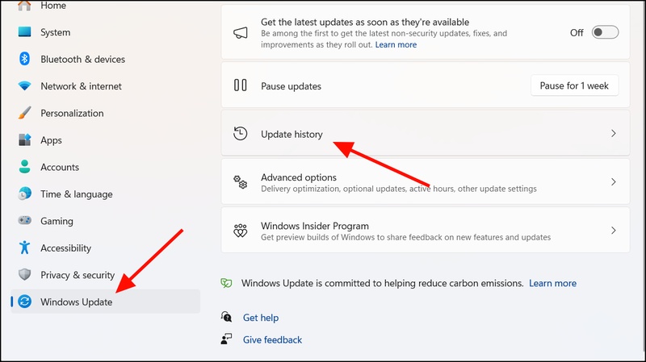Click the Gaming controller icon

24,221
